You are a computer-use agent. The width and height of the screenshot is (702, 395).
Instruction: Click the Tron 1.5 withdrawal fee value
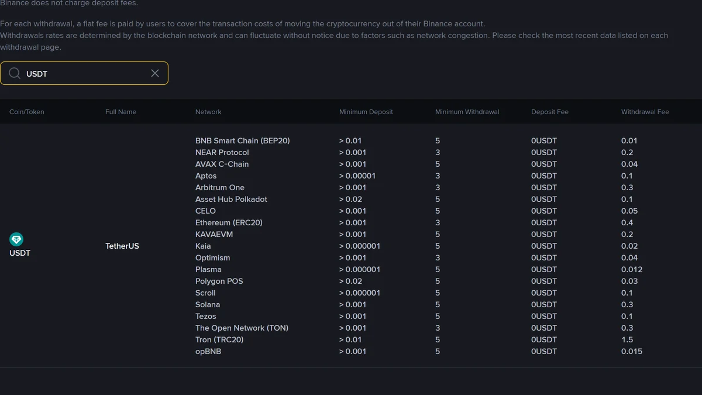(x=627, y=339)
